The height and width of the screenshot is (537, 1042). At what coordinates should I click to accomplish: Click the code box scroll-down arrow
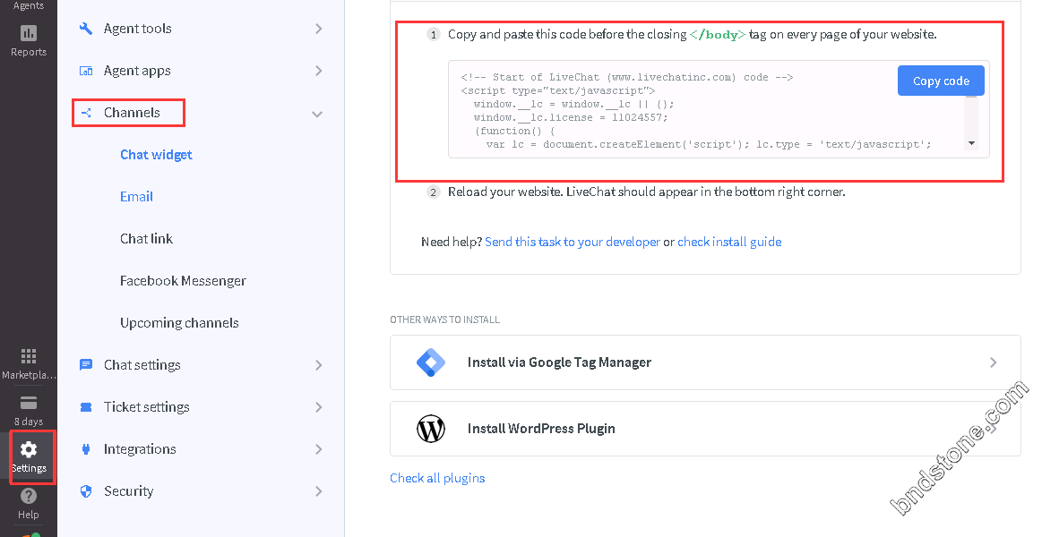pos(971,143)
